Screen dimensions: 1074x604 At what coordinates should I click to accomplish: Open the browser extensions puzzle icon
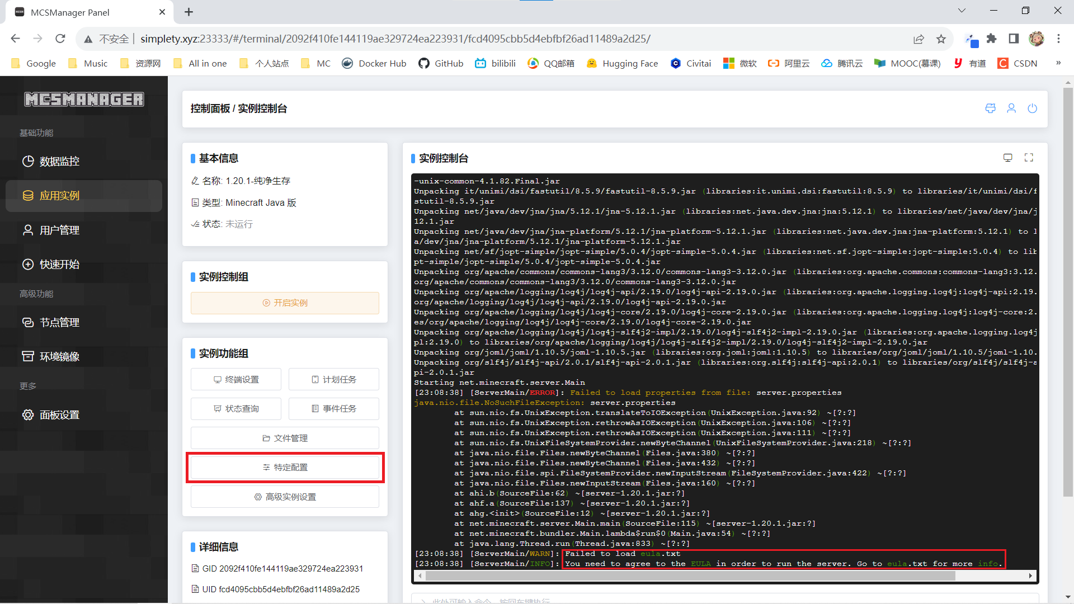click(x=992, y=39)
